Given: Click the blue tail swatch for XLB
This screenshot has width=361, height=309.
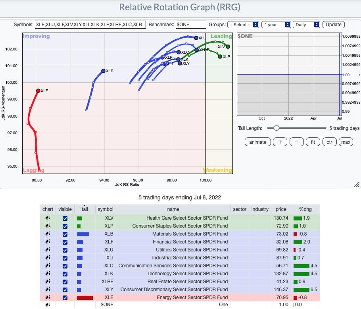Looking at the screenshot, I should pyautogui.click(x=83, y=234).
